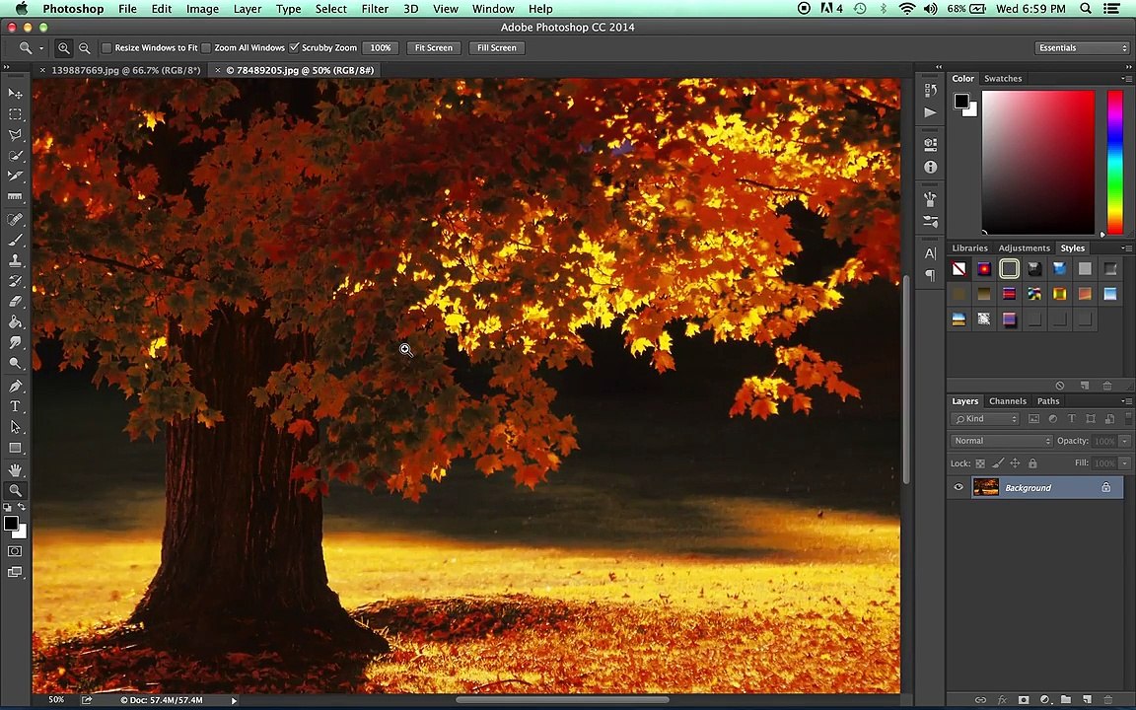Select the Rectangular Marquee tool
The width and height of the screenshot is (1136, 710).
pyautogui.click(x=15, y=114)
